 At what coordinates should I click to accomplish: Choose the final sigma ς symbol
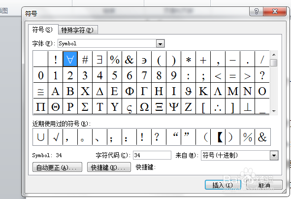(x=129, y=106)
